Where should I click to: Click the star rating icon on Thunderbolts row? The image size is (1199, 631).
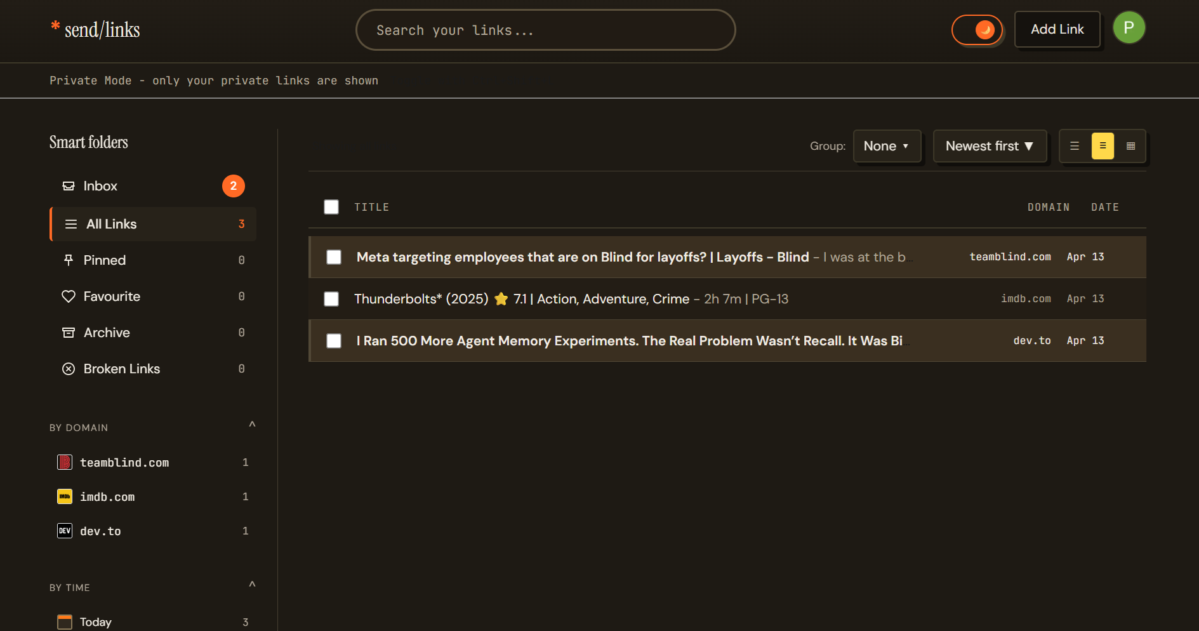click(501, 299)
